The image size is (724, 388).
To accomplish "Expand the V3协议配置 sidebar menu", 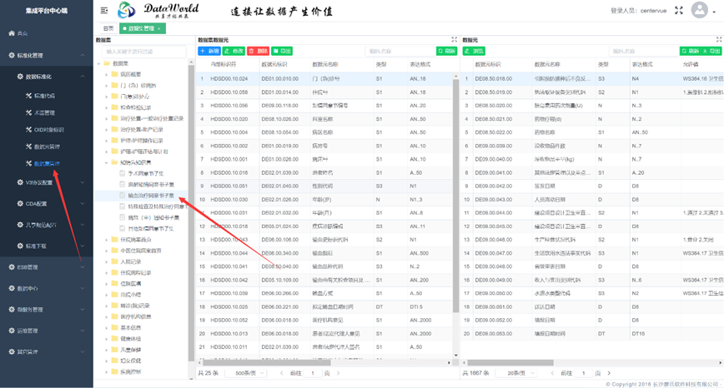I will [46, 182].
